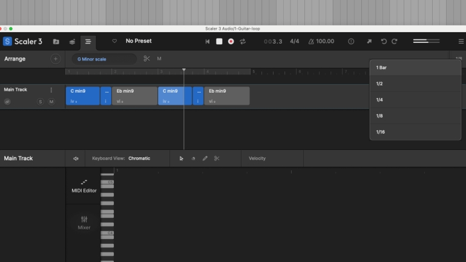Choose 1/16 grid option
This screenshot has width=466, height=262.
point(415,132)
